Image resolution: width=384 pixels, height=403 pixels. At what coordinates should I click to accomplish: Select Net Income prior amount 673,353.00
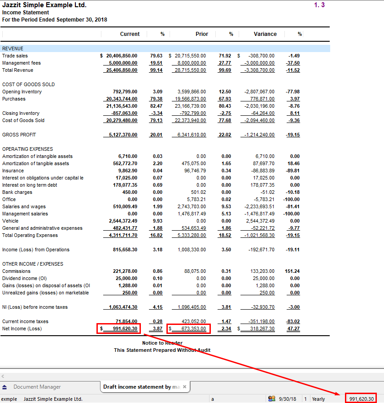pos(194,329)
